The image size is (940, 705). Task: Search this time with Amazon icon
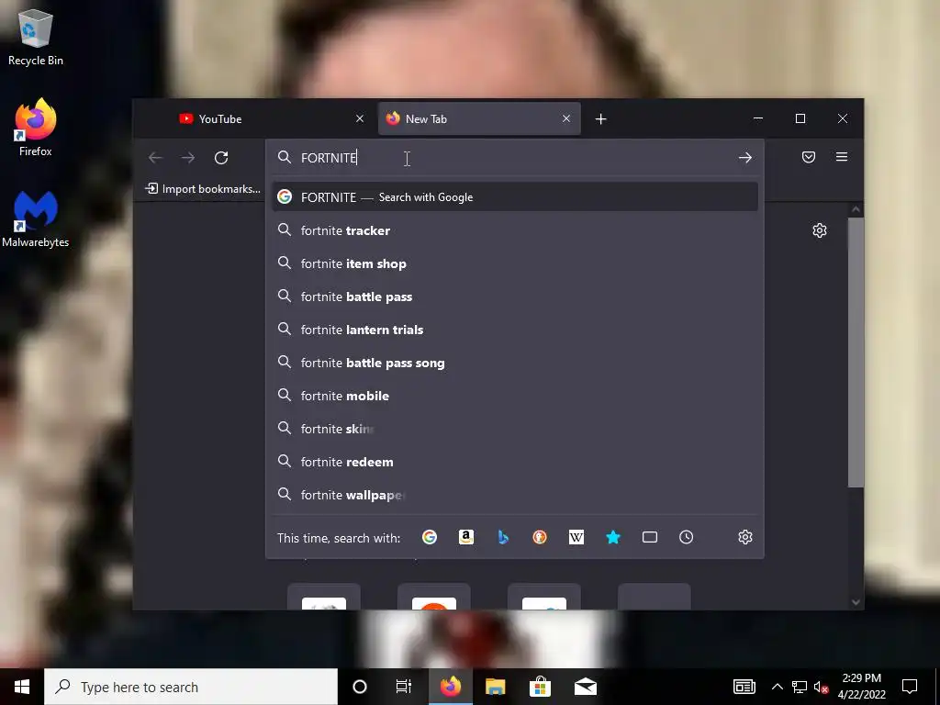point(465,537)
